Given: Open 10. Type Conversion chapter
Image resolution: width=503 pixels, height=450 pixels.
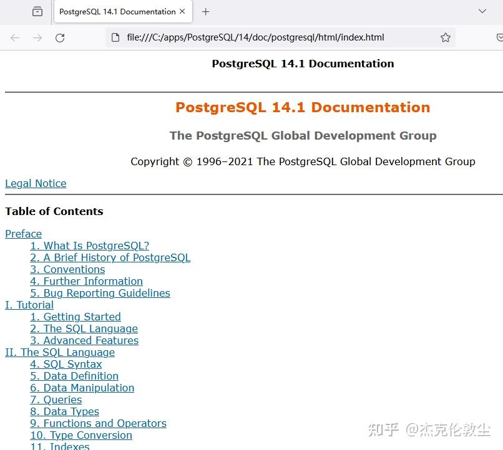Looking at the screenshot, I should (x=81, y=435).
